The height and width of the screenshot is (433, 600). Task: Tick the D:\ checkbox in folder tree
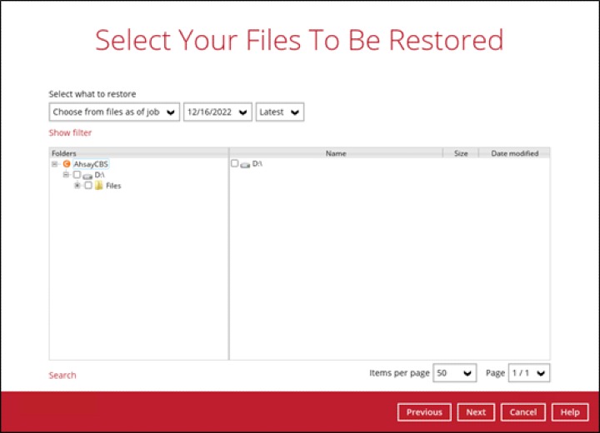[77, 175]
